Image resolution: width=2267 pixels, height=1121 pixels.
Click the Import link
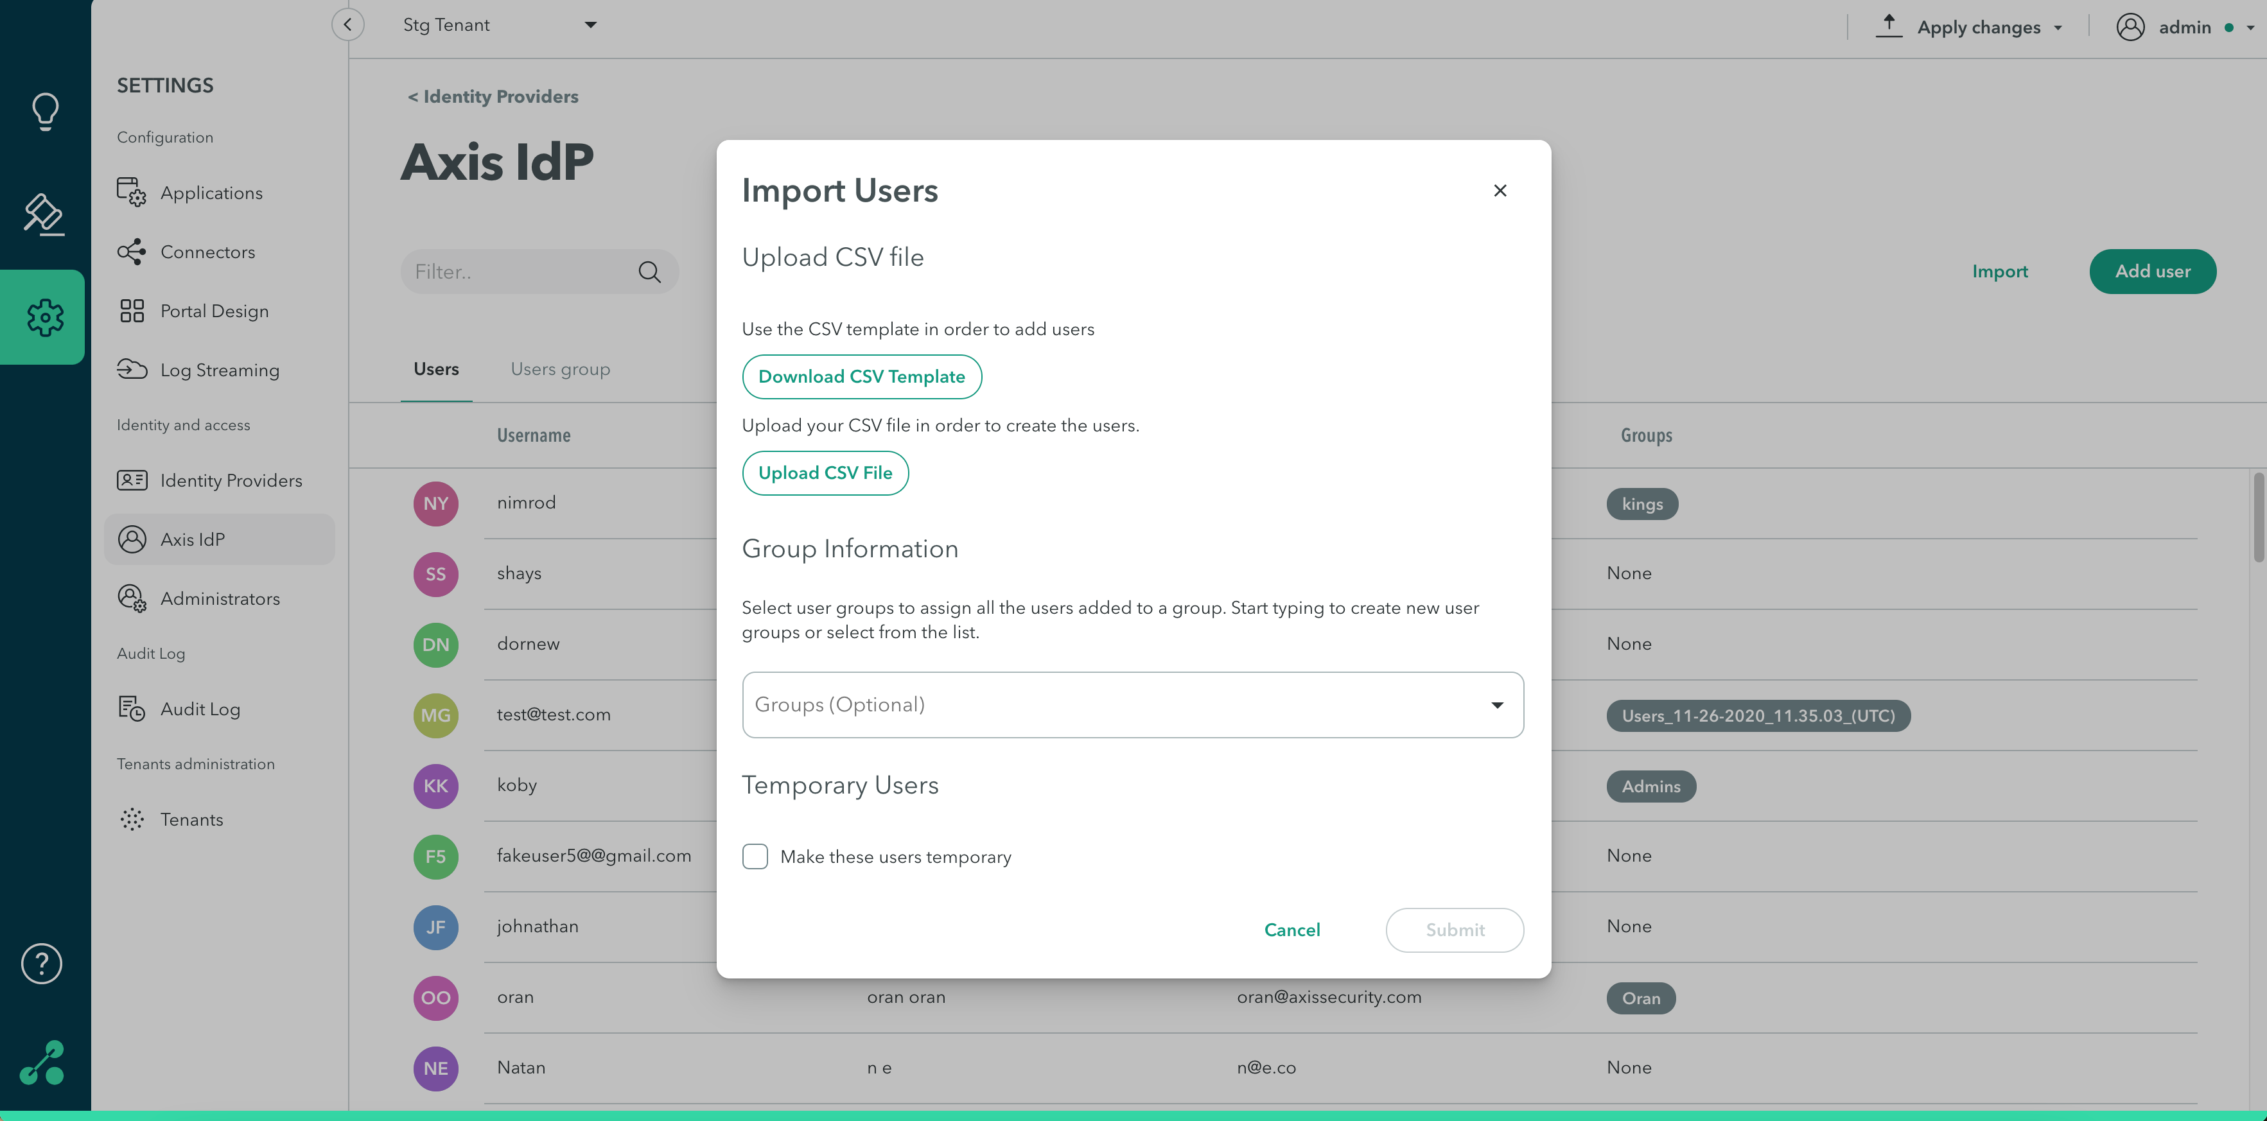pyautogui.click(x=1999, y=271)
